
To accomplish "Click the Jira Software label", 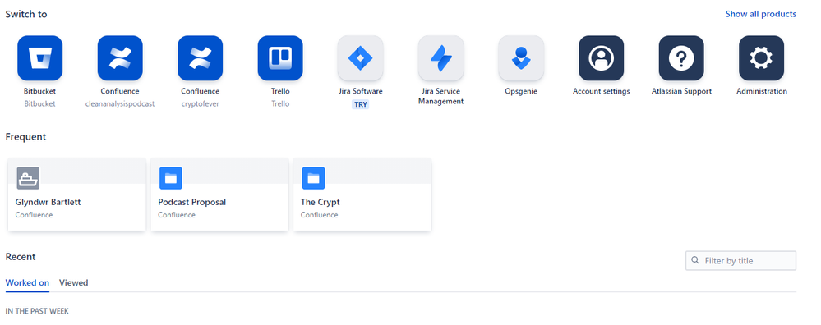I will (x=361, y=91).
